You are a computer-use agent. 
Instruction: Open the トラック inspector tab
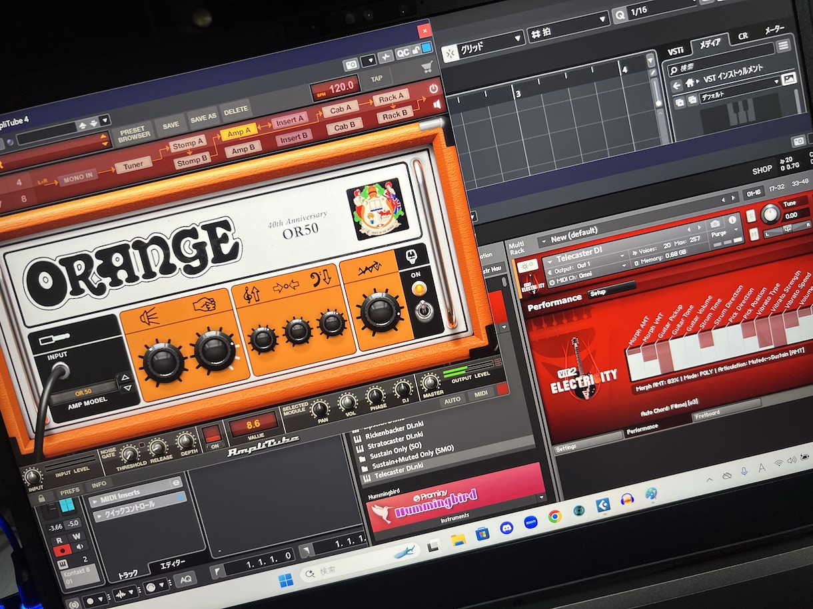point(127,574)
